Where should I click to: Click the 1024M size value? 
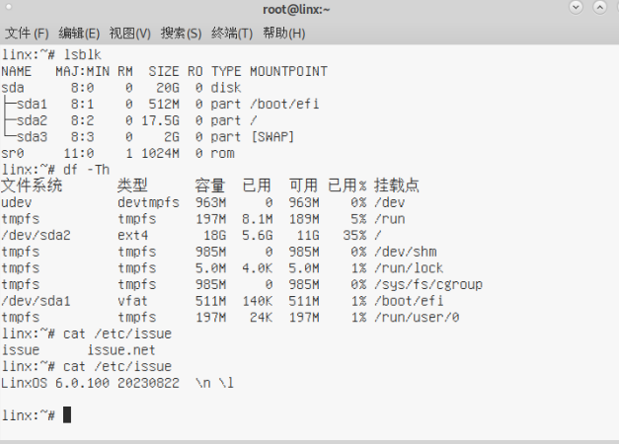point(160,153)
